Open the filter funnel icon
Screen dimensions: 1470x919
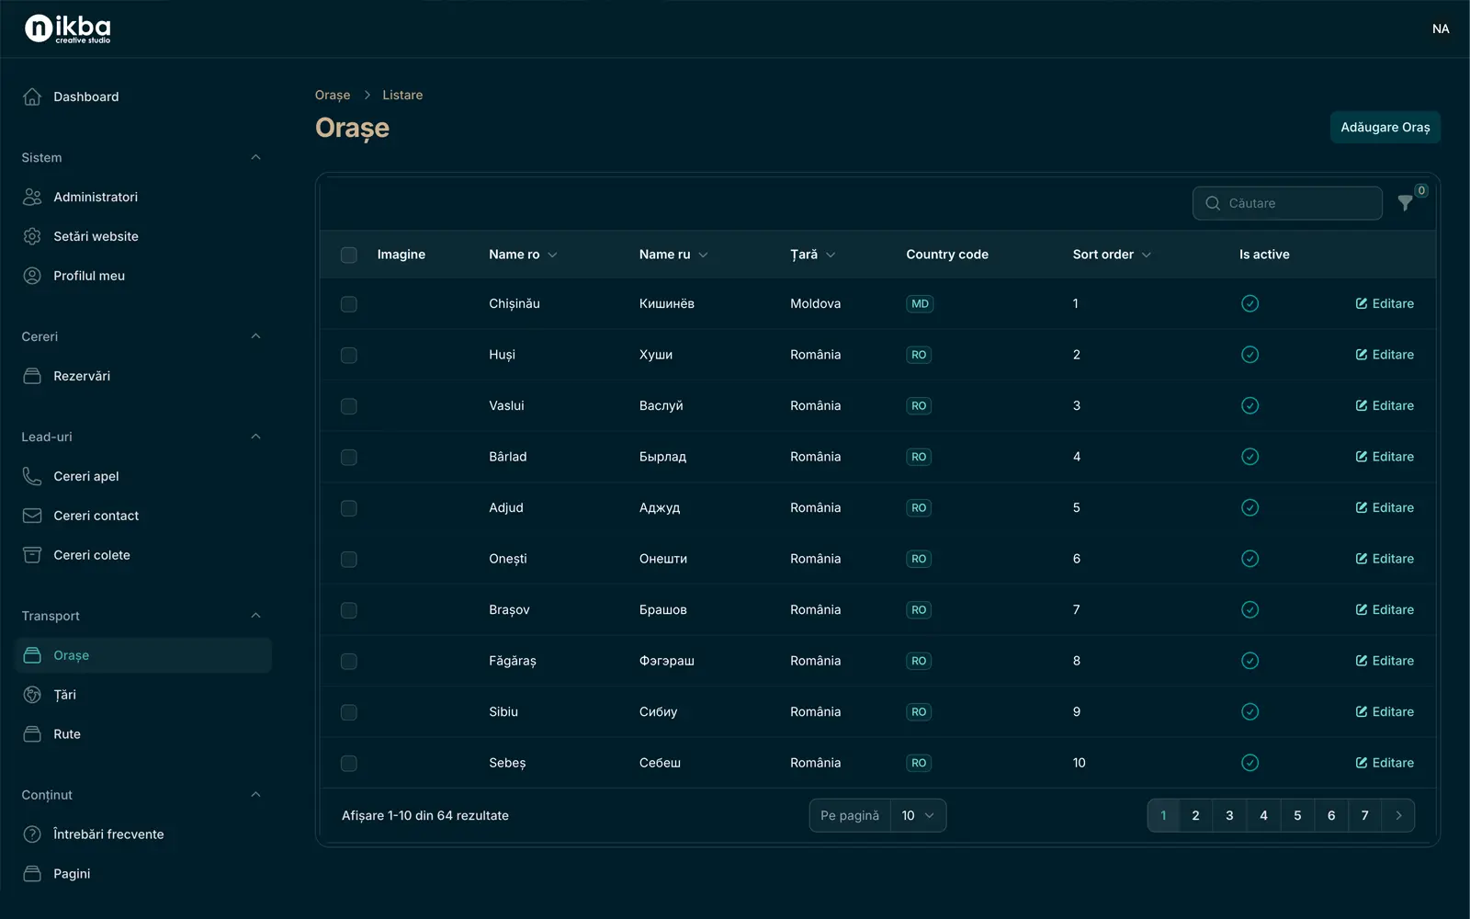click(1405, 203)
